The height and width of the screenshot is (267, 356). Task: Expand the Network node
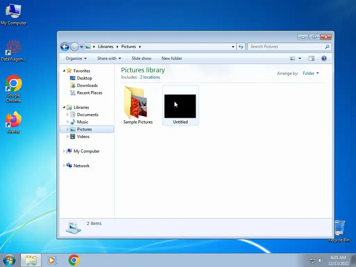coord(64,166)
